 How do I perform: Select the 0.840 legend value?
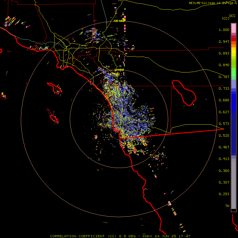click(224, 65)
